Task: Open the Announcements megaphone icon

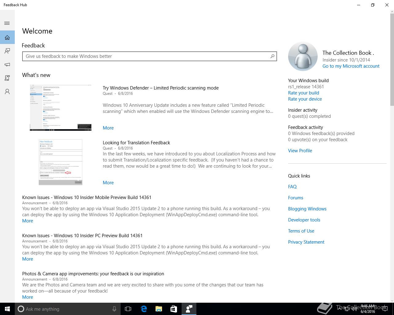Action: [7, 65]
